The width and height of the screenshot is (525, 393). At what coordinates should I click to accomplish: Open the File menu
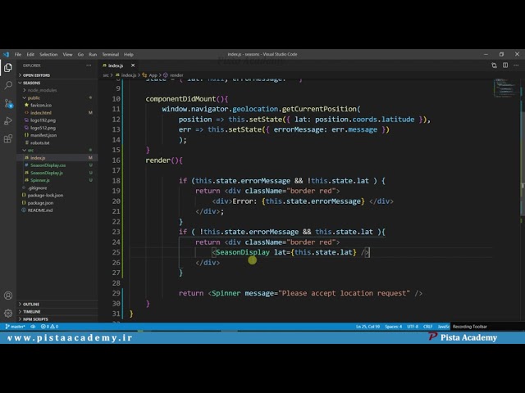[x=18, y=55]
